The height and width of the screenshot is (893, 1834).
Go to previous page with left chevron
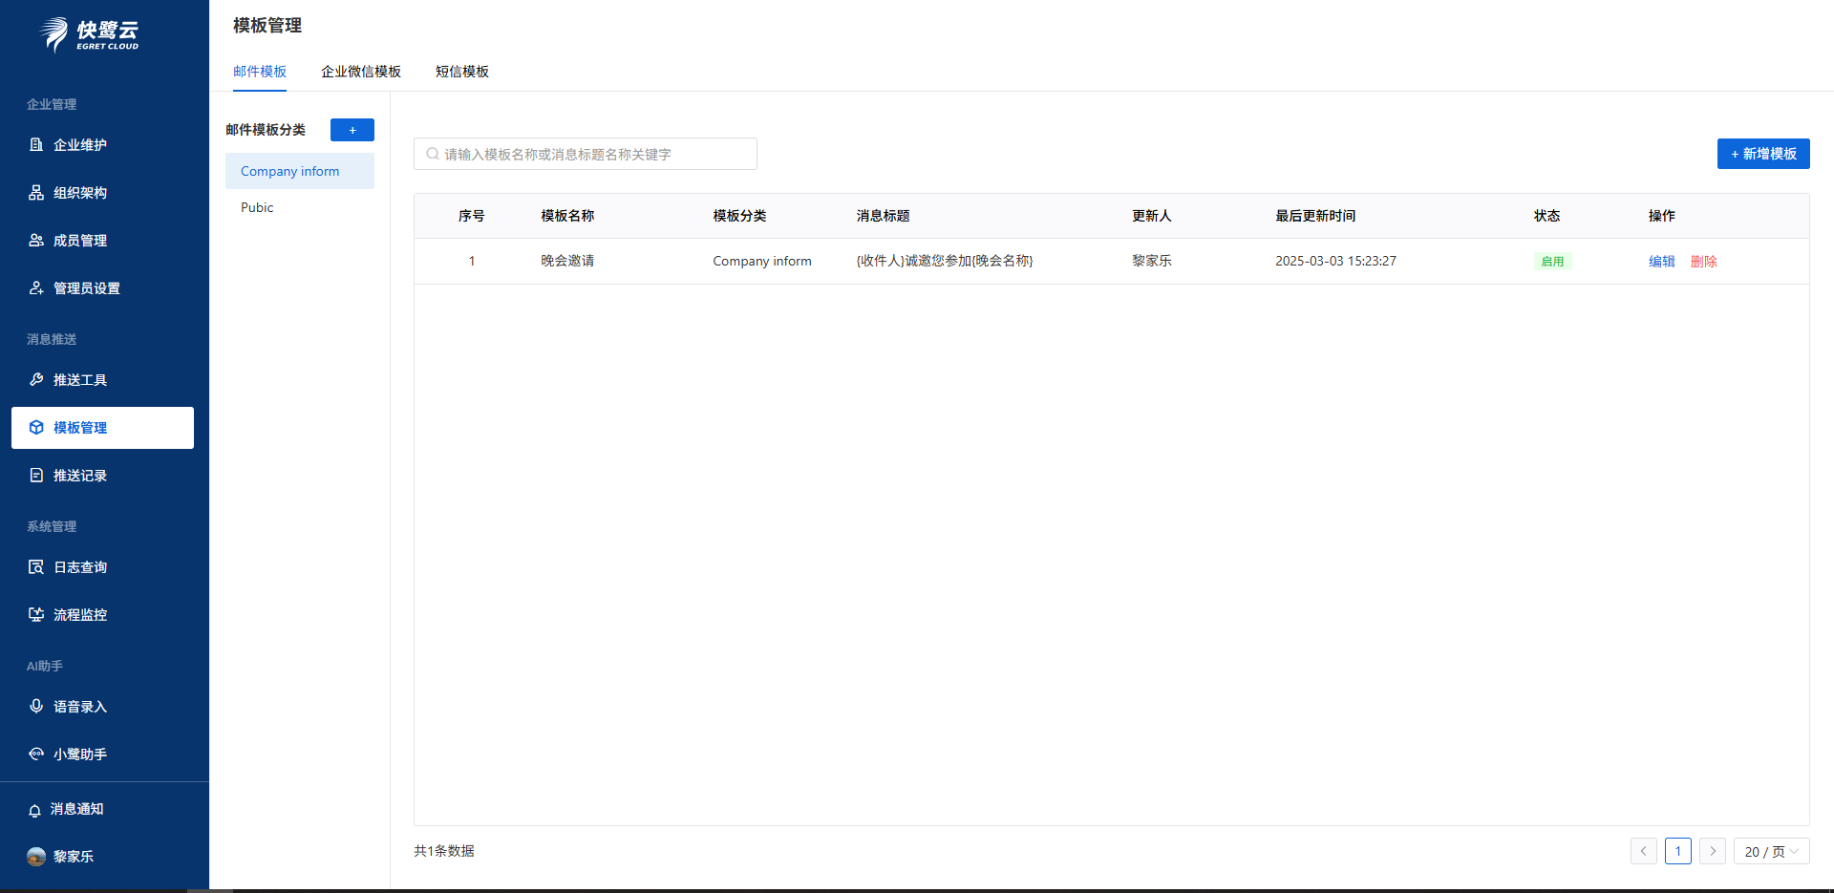(1643, 851)
